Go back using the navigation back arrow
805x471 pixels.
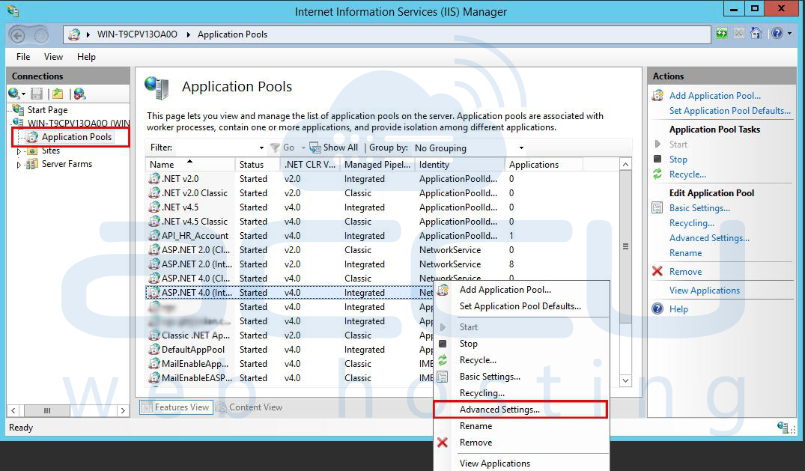pyautogui.click(x=17, y=35)
